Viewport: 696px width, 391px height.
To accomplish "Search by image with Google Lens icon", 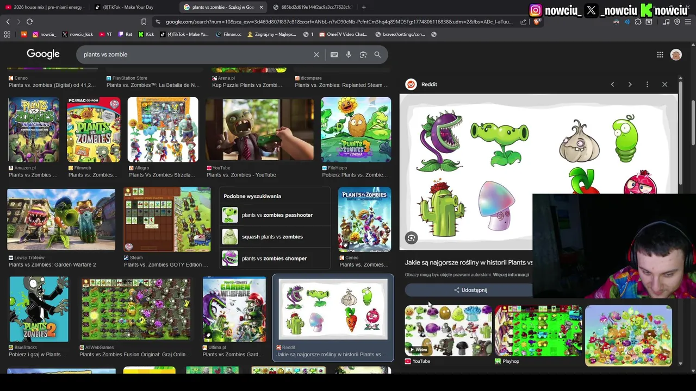I will pyautogui.click(x=363, y=54).
